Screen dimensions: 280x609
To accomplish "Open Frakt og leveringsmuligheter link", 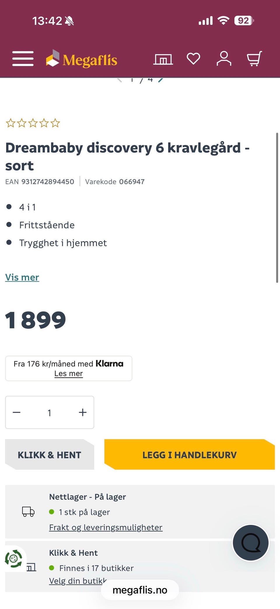I will [x=106, y=527].
